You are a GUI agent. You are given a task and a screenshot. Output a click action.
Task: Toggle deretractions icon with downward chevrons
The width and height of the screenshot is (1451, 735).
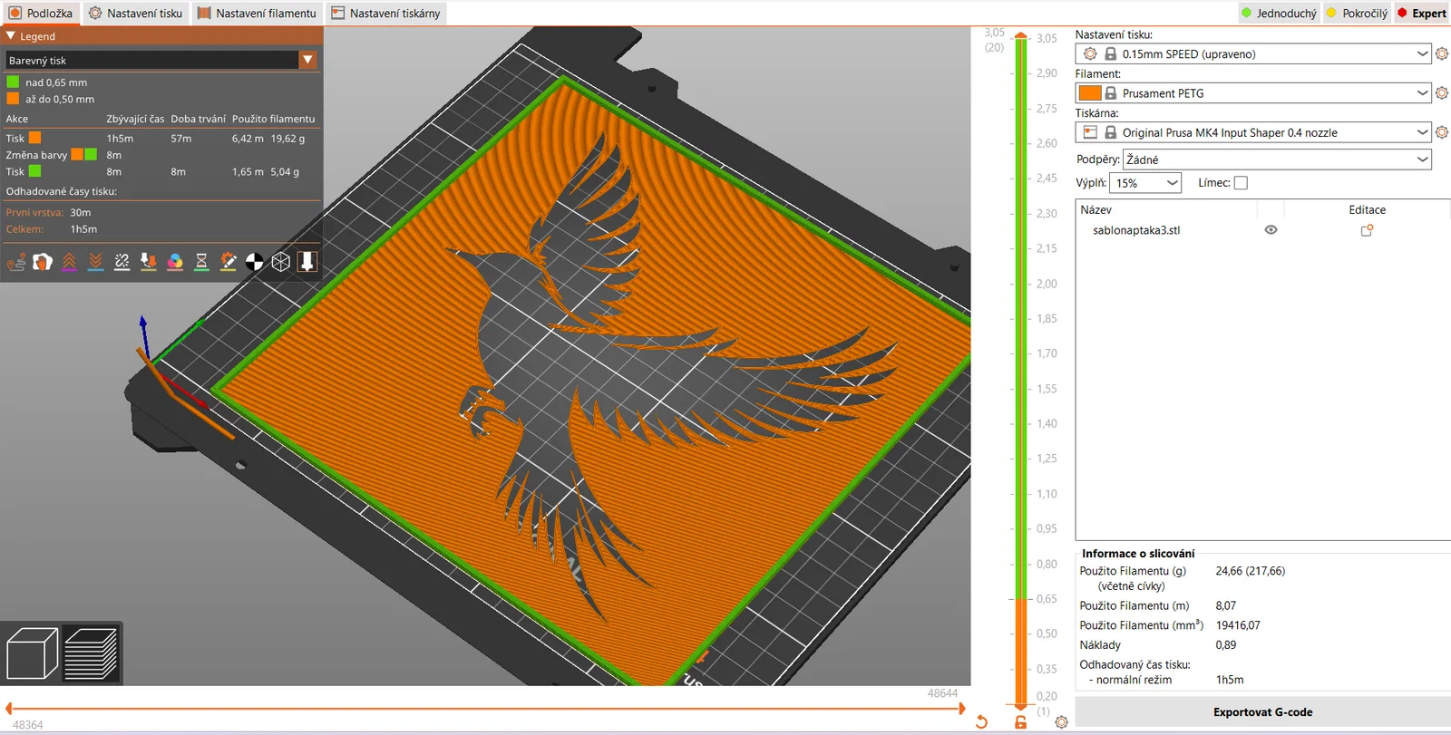(x=95, y=262)
